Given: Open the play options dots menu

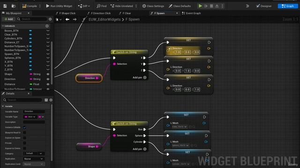Looking at the screenshot, I should 222,6.
